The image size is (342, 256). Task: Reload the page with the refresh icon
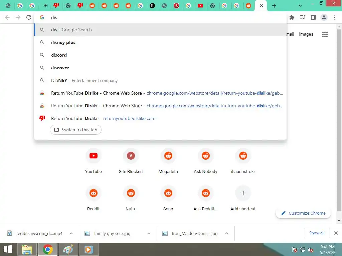pos(29,17)
